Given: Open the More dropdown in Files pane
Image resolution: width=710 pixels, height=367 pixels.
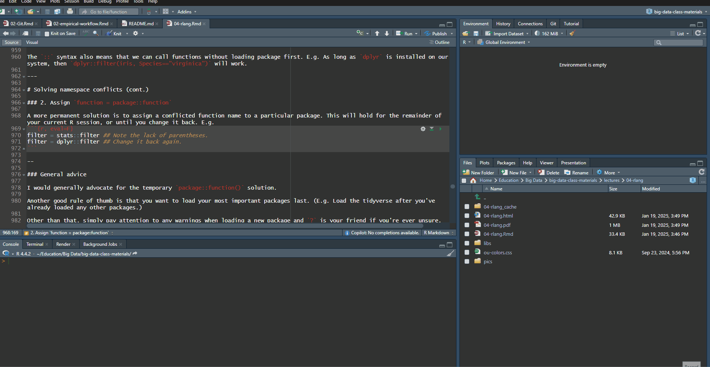Looking at the screenshot, I should tap(608, 173).
